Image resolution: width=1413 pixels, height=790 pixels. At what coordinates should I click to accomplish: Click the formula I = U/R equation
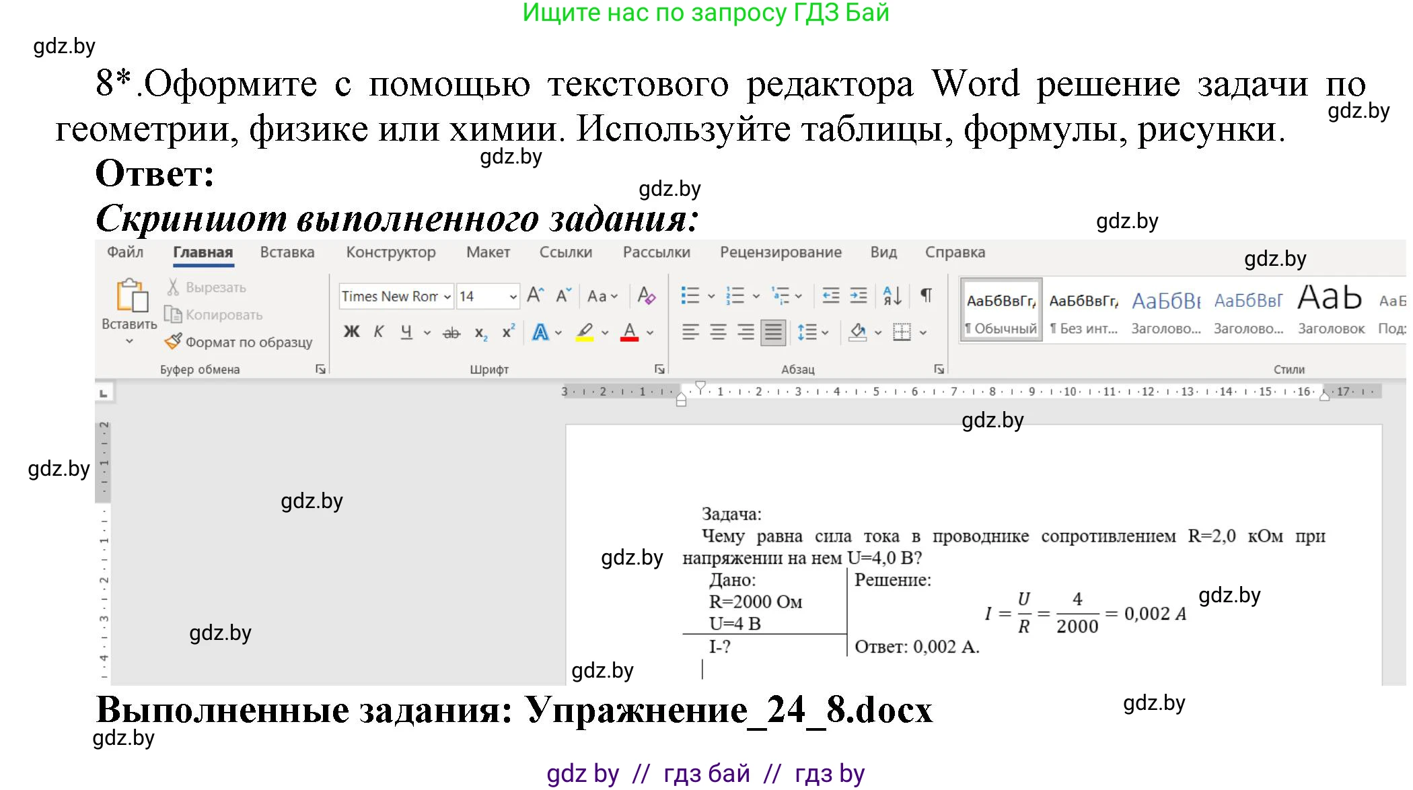(x=1085, y=613)
